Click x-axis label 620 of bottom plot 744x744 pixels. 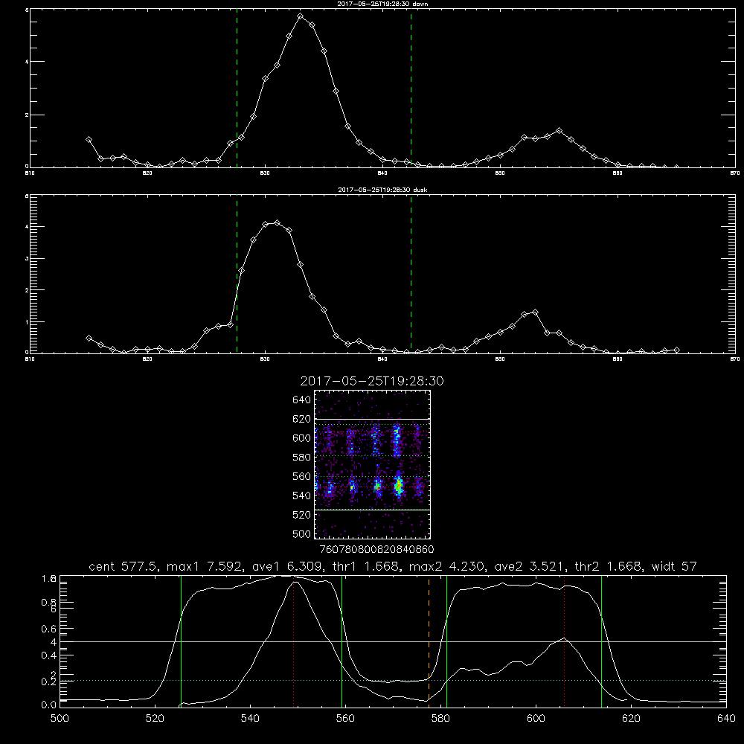coord(631,719)
